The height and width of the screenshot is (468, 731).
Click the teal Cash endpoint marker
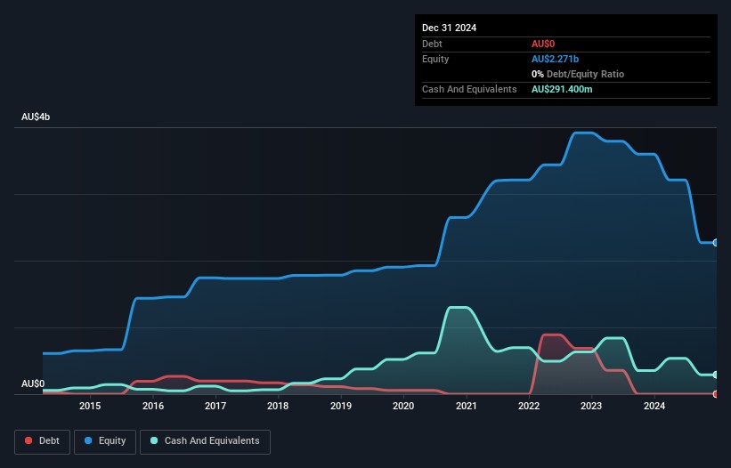point(715,375)
